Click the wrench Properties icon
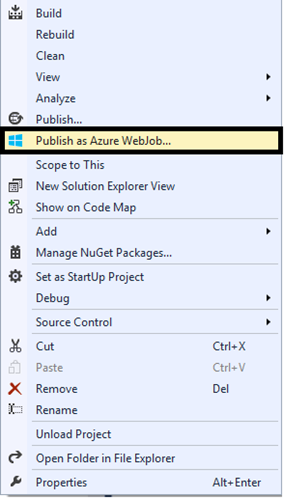This screenshot has width=284, height=498. pos(15,482)
